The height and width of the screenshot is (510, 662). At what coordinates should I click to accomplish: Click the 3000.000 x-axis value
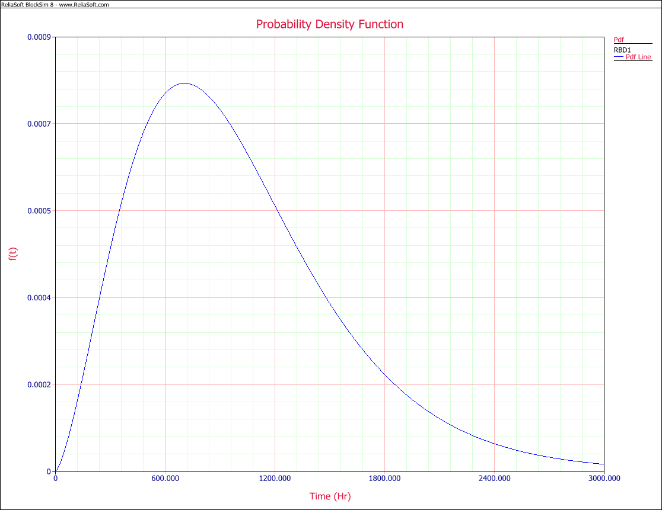604,479
